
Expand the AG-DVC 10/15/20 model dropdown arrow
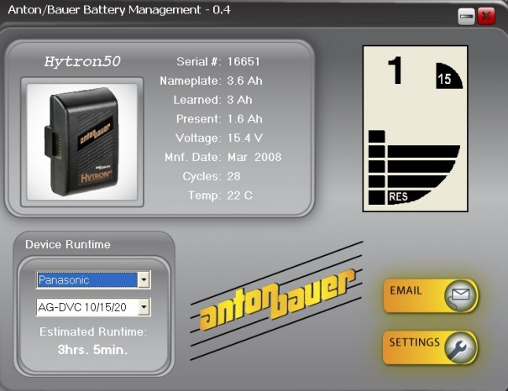(144, 307)
